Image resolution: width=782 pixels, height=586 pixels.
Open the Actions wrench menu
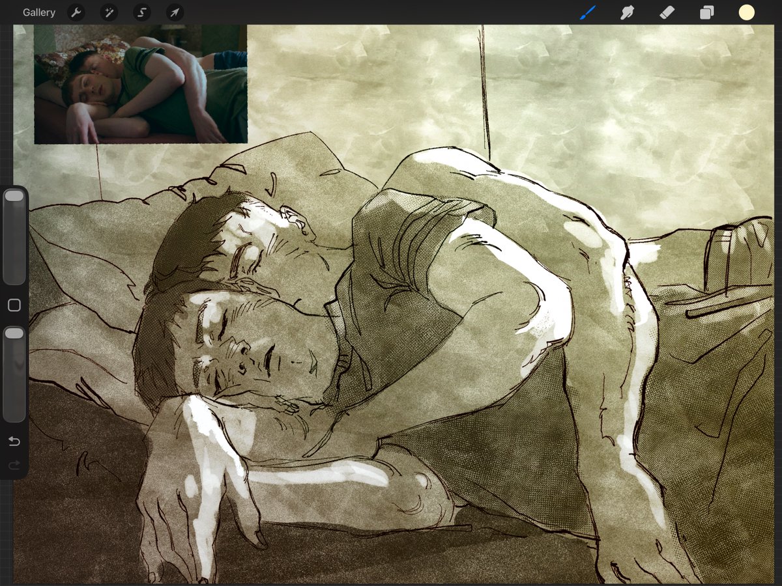tap(76, 12)
